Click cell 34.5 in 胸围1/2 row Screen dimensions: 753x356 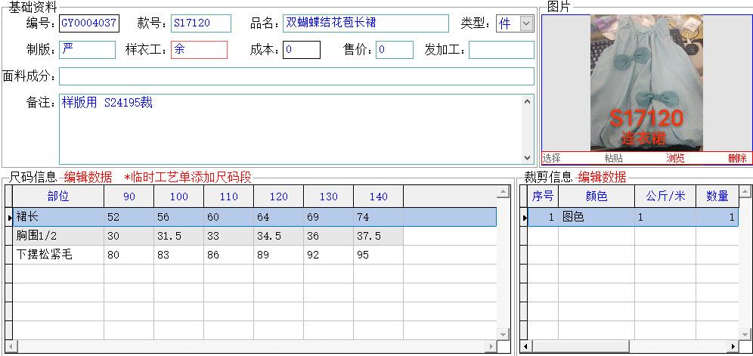pos(279,236)
